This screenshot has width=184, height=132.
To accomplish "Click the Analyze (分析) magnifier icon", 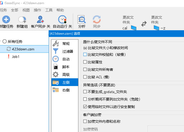I will [x=82, y=19].
